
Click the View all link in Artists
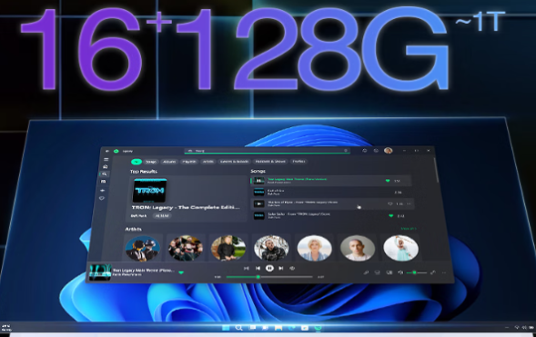click(409, 229)
